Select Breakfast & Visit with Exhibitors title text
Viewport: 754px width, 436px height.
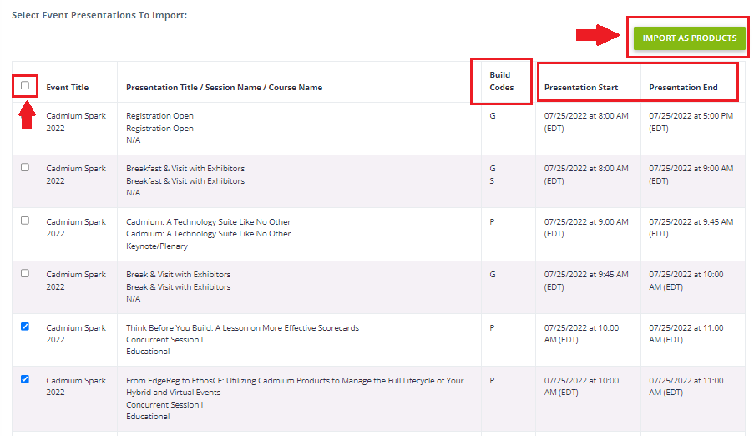pyautogui.click(x=185, y=169)
